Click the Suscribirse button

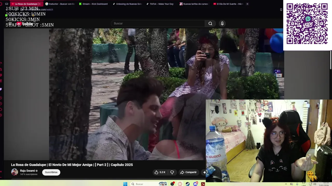[x=51, y=172]
